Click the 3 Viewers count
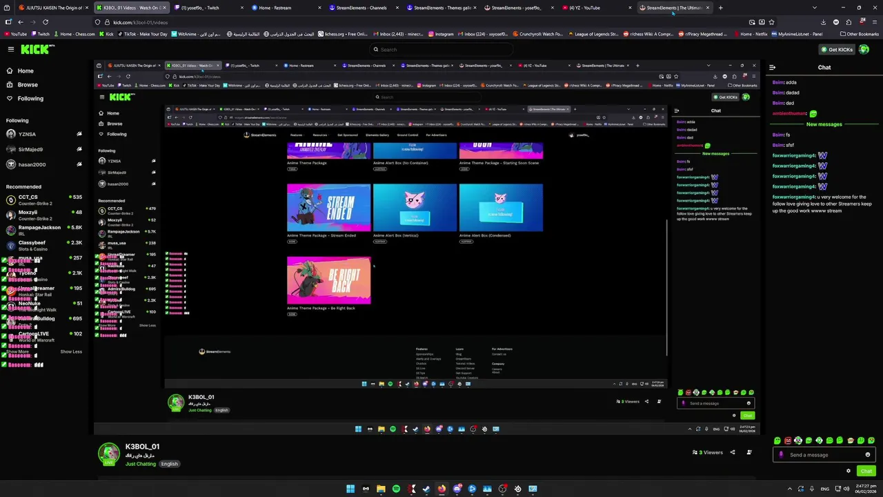 pos(708,453)
